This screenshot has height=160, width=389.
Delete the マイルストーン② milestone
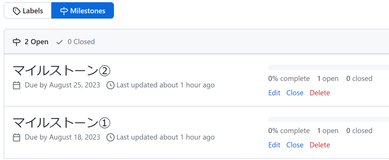tap(320, 93)
